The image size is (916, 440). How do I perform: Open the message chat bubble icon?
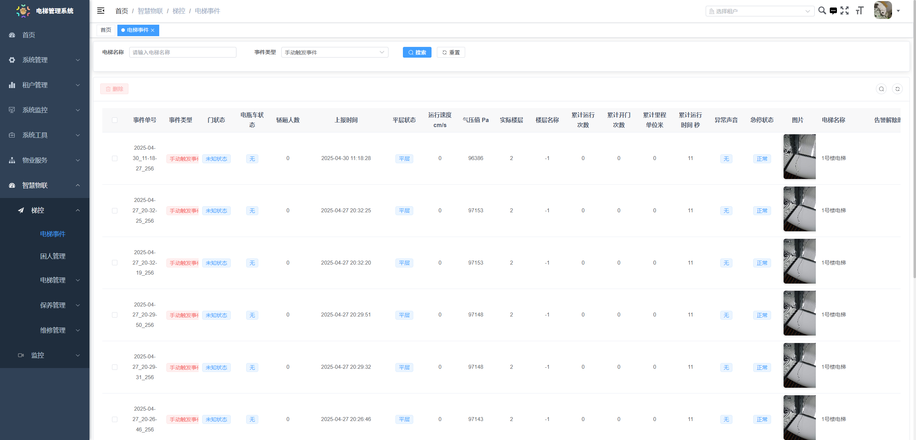[x=833, y=11]
